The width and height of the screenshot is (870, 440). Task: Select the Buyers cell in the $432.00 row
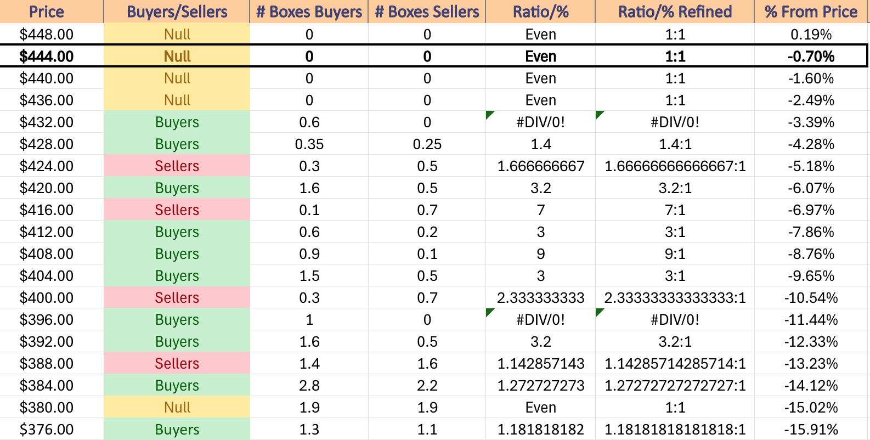click(177, 122)
